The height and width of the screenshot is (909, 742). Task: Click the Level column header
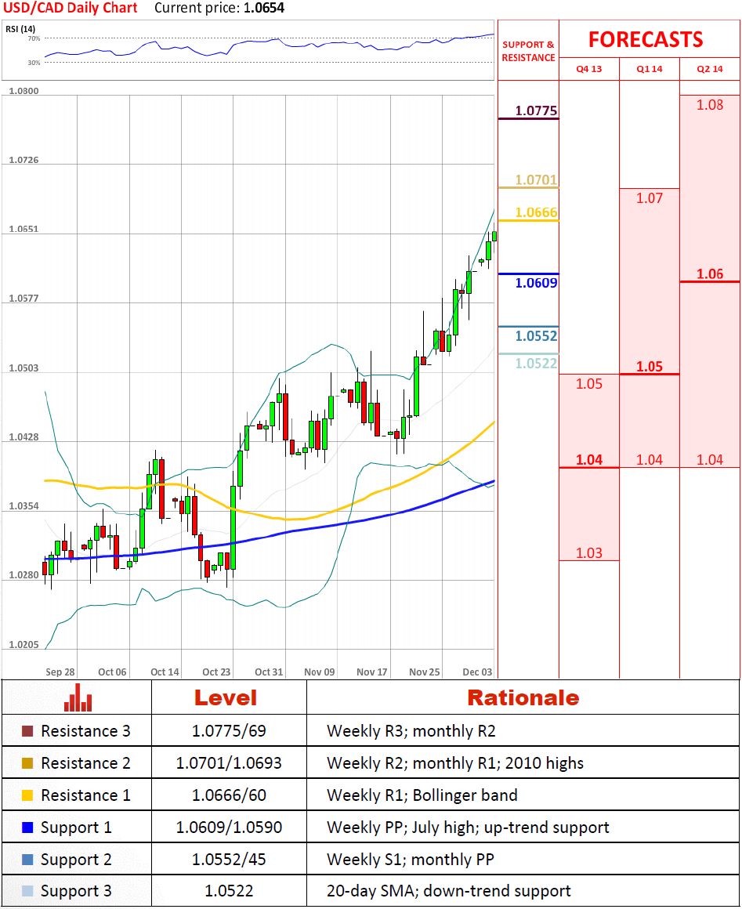point(225,697)
